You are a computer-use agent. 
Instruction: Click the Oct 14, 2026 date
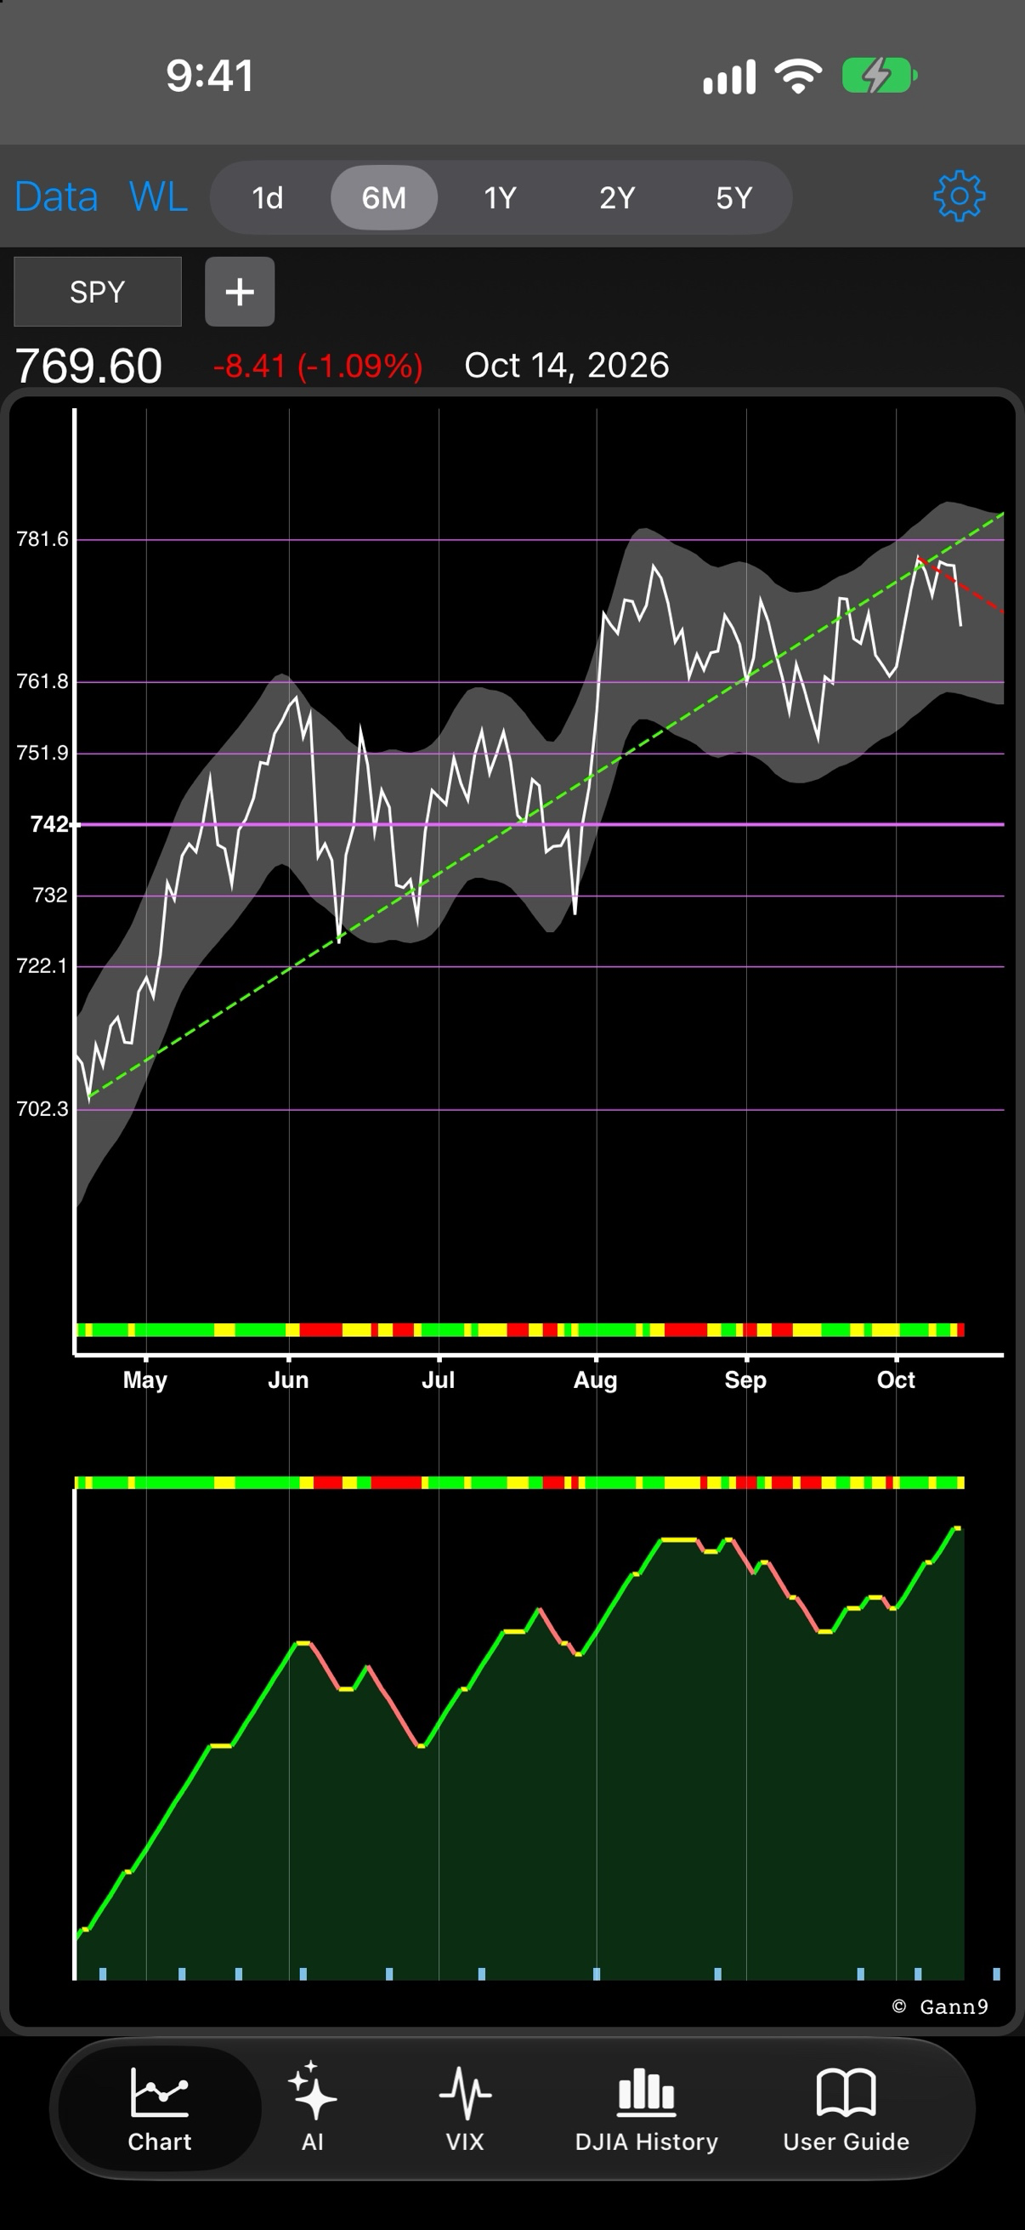point(567,366)
